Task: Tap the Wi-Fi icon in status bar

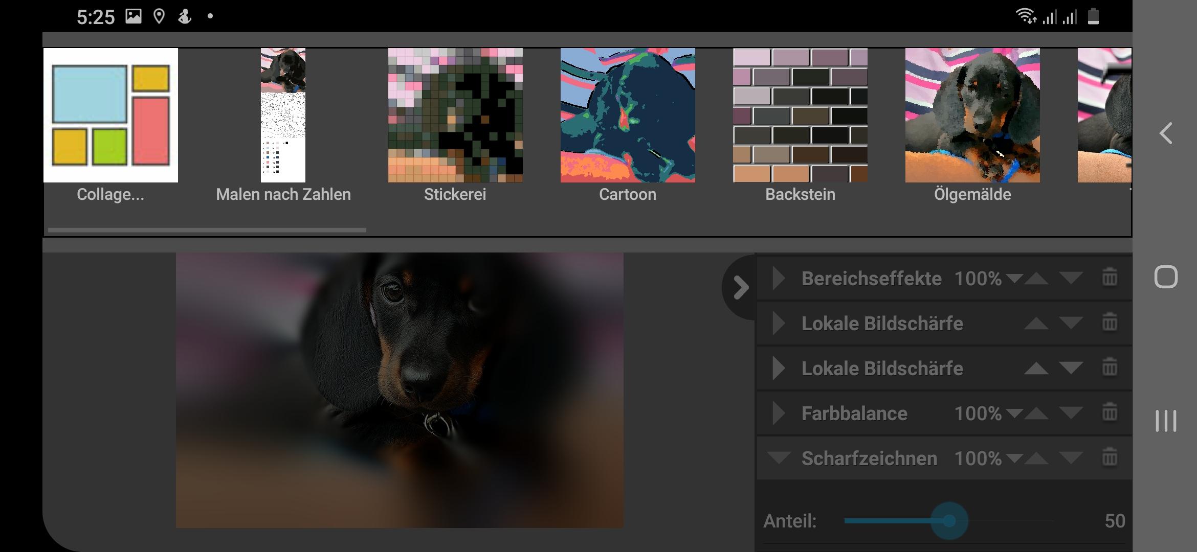Action: pos(1026,16)
